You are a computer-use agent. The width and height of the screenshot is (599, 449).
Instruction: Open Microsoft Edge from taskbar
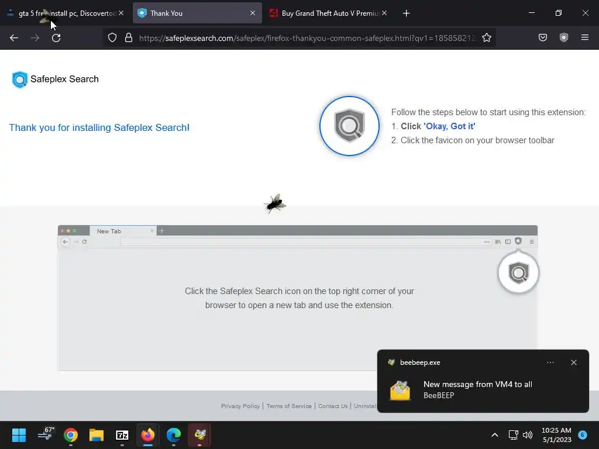click(173, 435)
